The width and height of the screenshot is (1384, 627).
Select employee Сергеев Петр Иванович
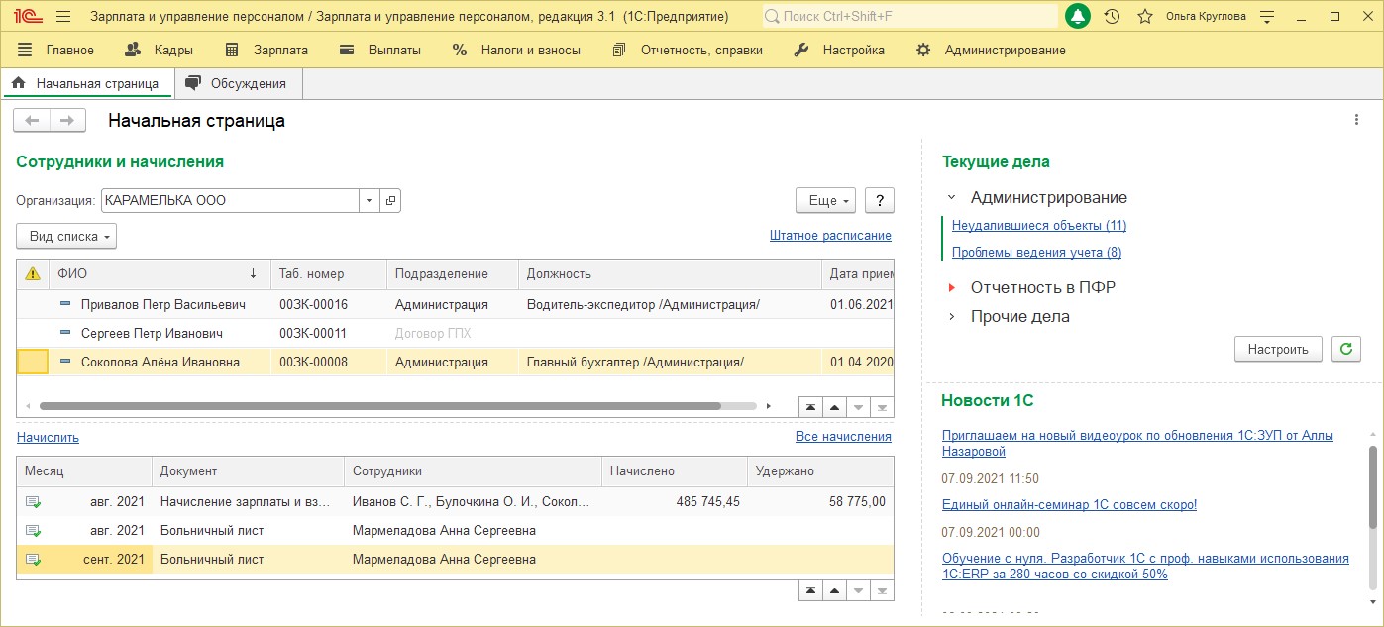[456, 333]
